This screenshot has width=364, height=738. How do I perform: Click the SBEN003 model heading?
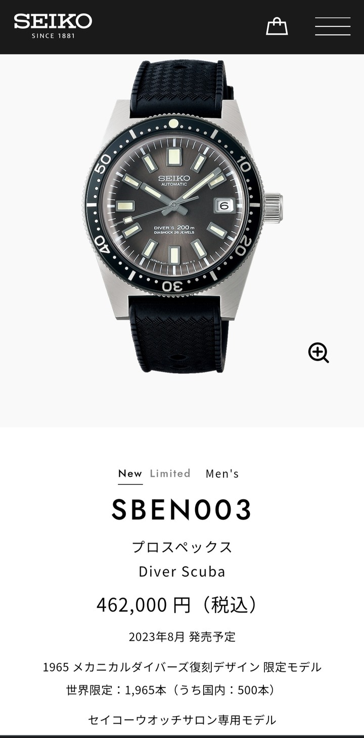pyautogui.click(x=182, y=509)
